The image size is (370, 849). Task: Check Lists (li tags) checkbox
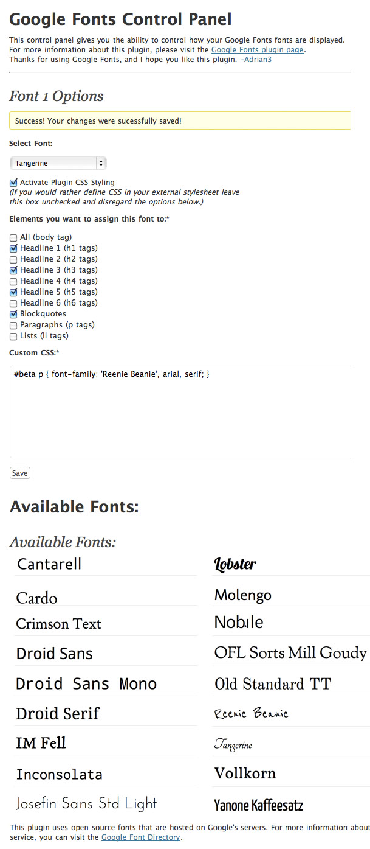pos(13,336)
